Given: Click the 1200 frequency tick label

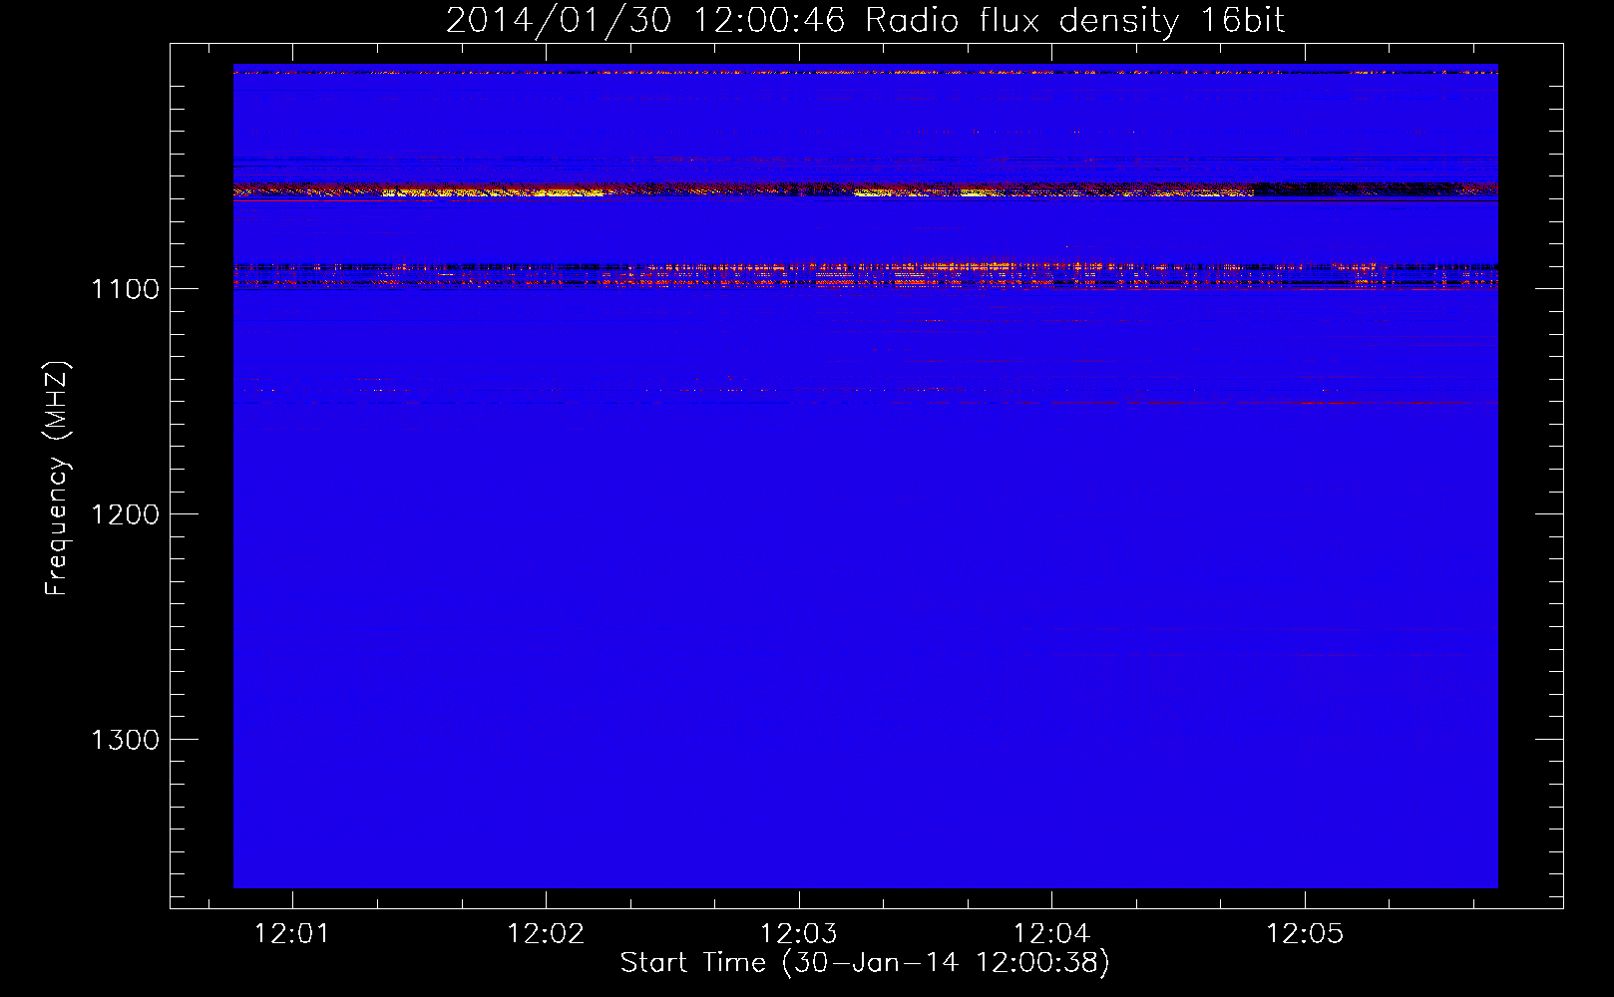Looking at the screenshot, I should pyautogui.click(x=126, y=514).
